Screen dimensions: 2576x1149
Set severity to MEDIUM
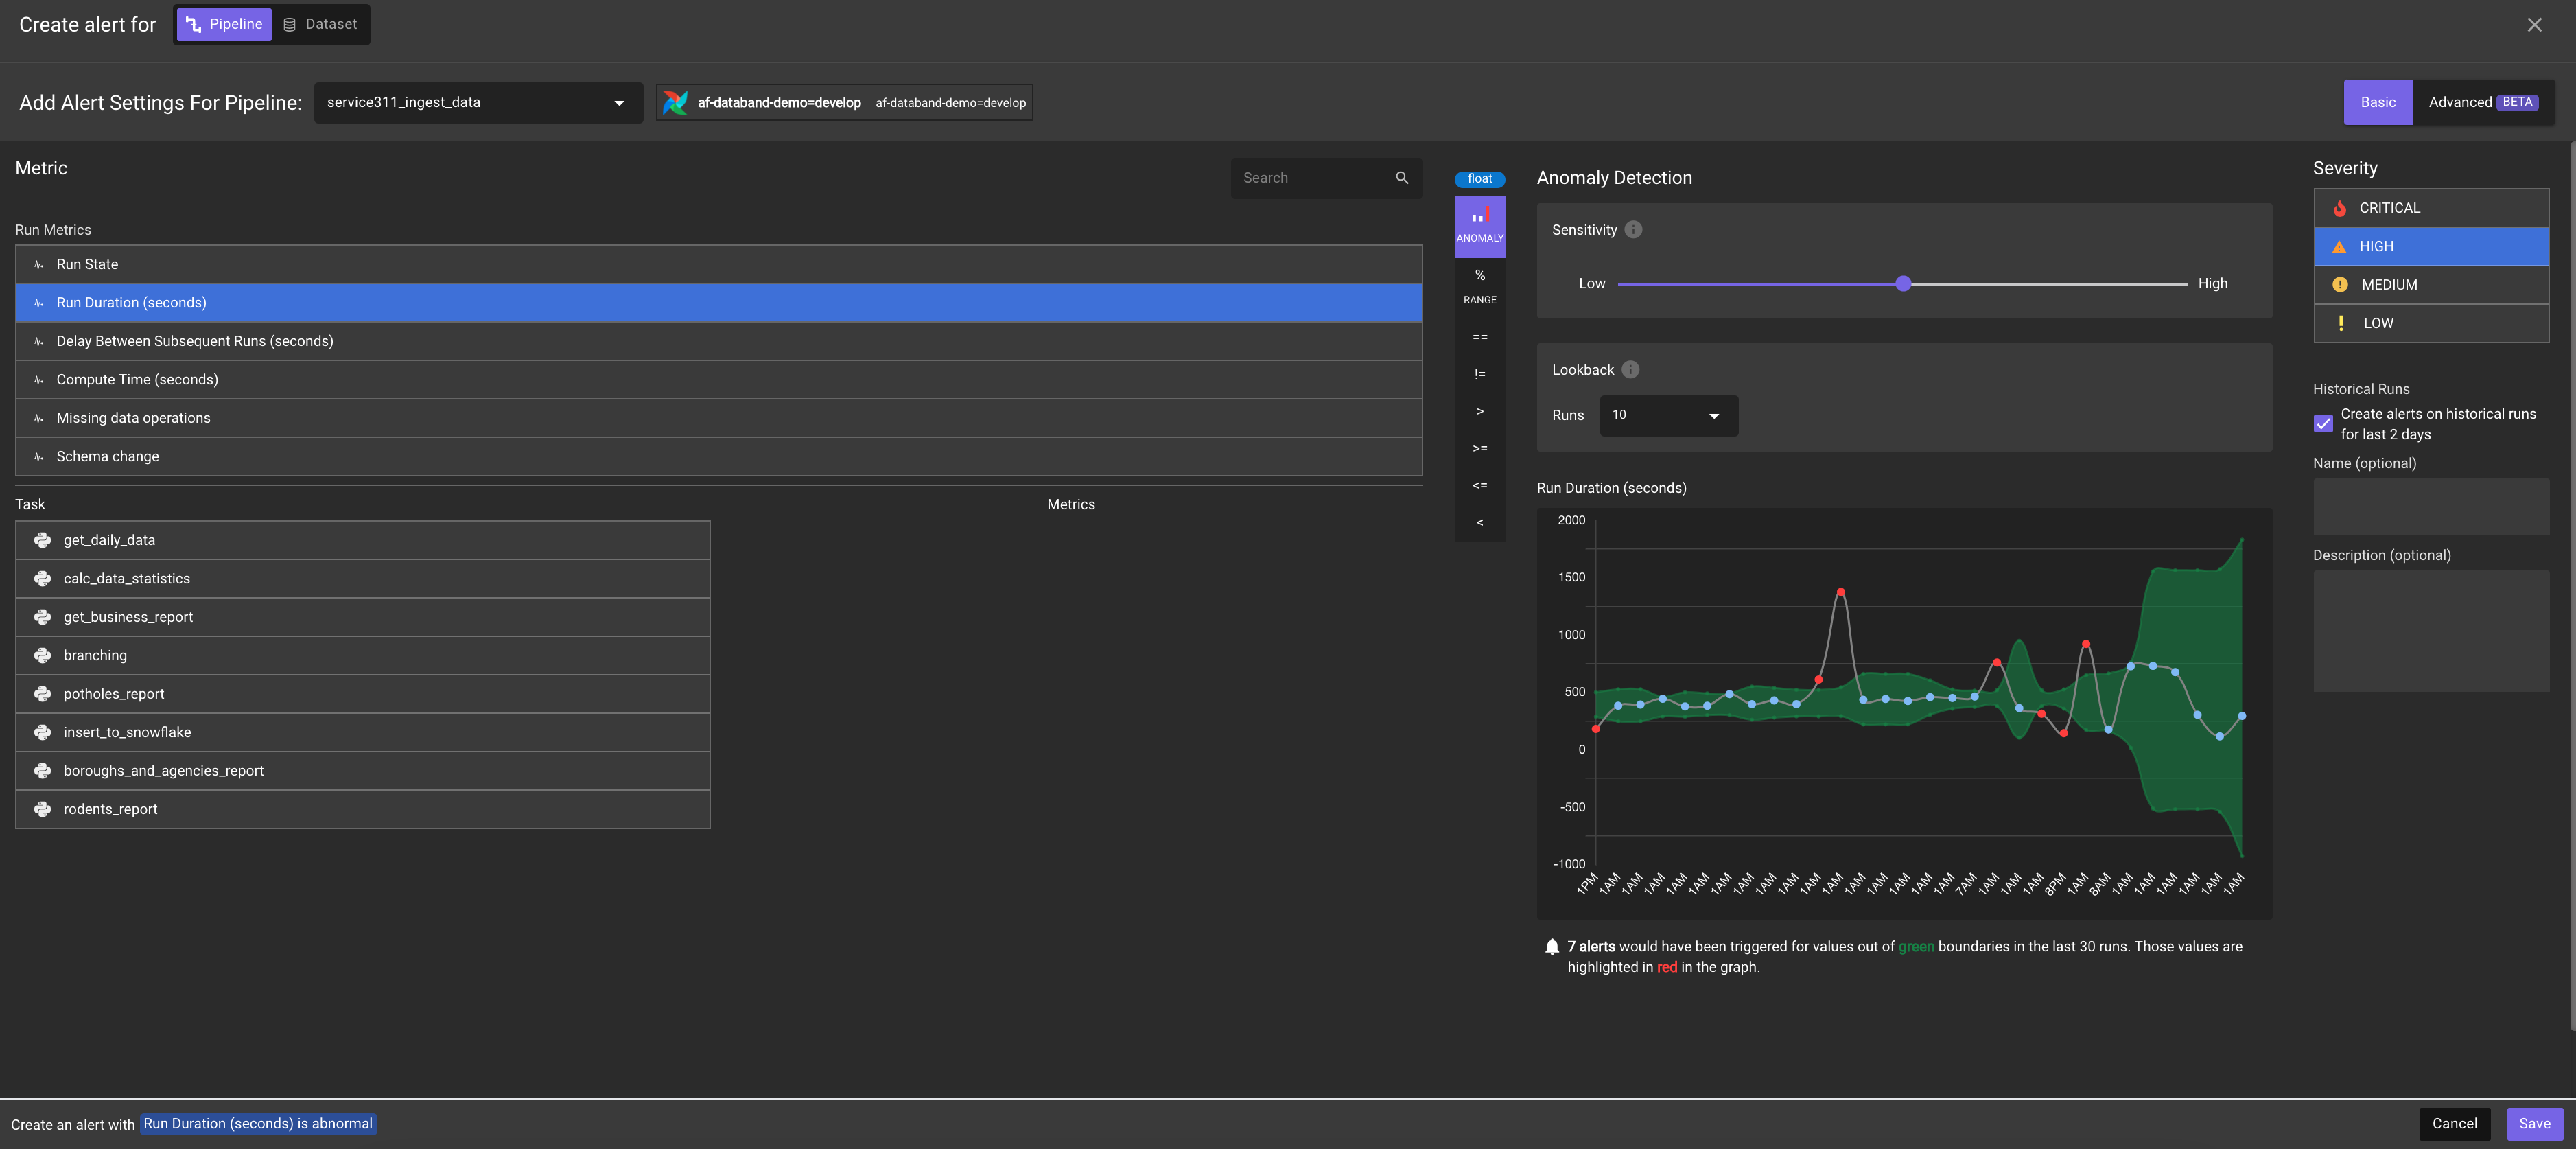(2430, 285)
